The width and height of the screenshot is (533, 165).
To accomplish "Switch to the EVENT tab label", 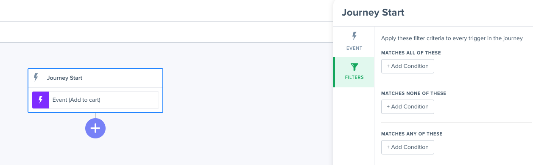I will 354,48.
